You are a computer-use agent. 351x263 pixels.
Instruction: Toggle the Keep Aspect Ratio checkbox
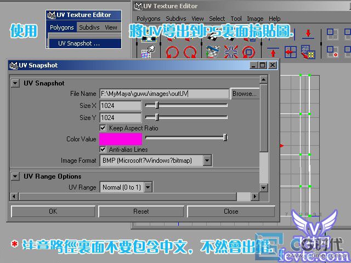(103, 128)
